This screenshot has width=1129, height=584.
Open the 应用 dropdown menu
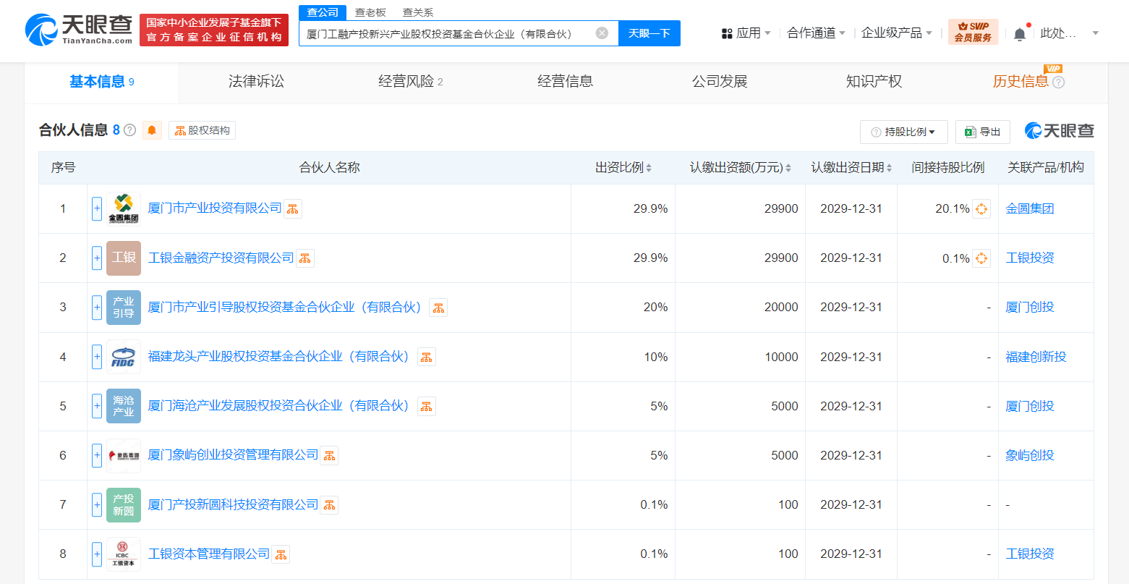tap(746, 33)
